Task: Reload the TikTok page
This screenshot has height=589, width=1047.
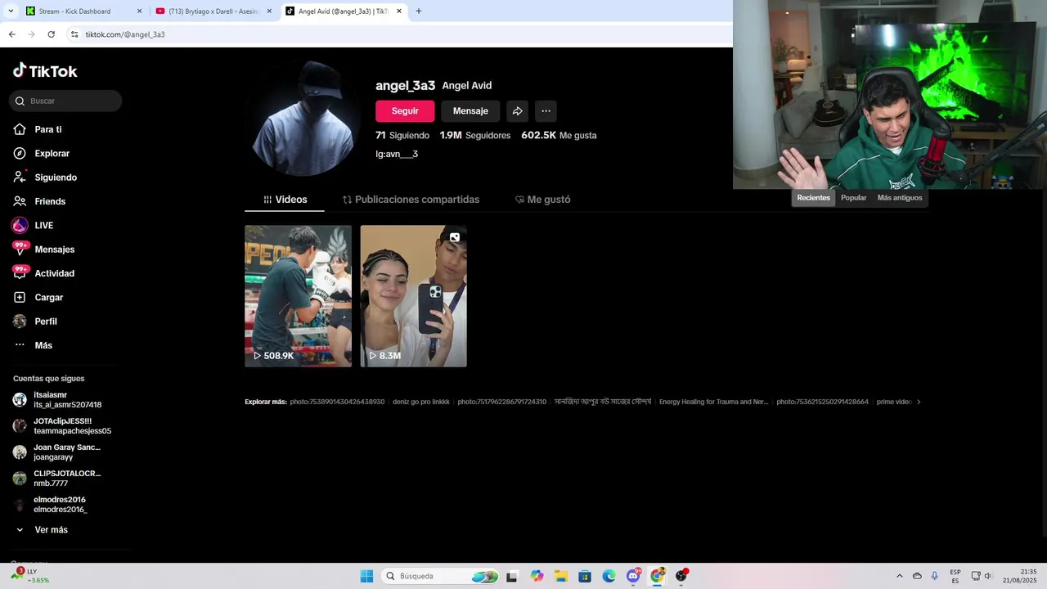Action: pyautogui.click(x=51, y=34)
